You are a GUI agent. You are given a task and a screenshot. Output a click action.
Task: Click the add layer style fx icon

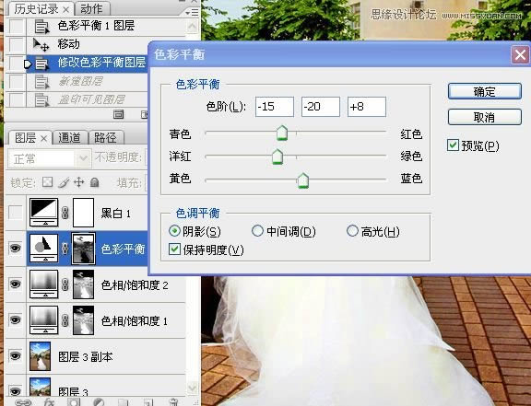pos(50,402)
